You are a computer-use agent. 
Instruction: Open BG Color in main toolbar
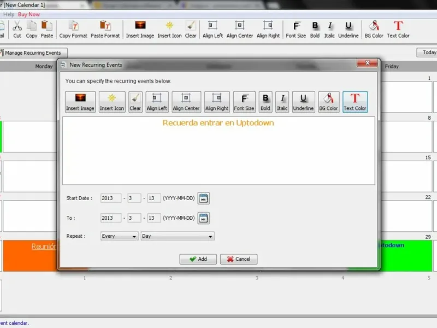pyautogui.click(x=374, y=30)
